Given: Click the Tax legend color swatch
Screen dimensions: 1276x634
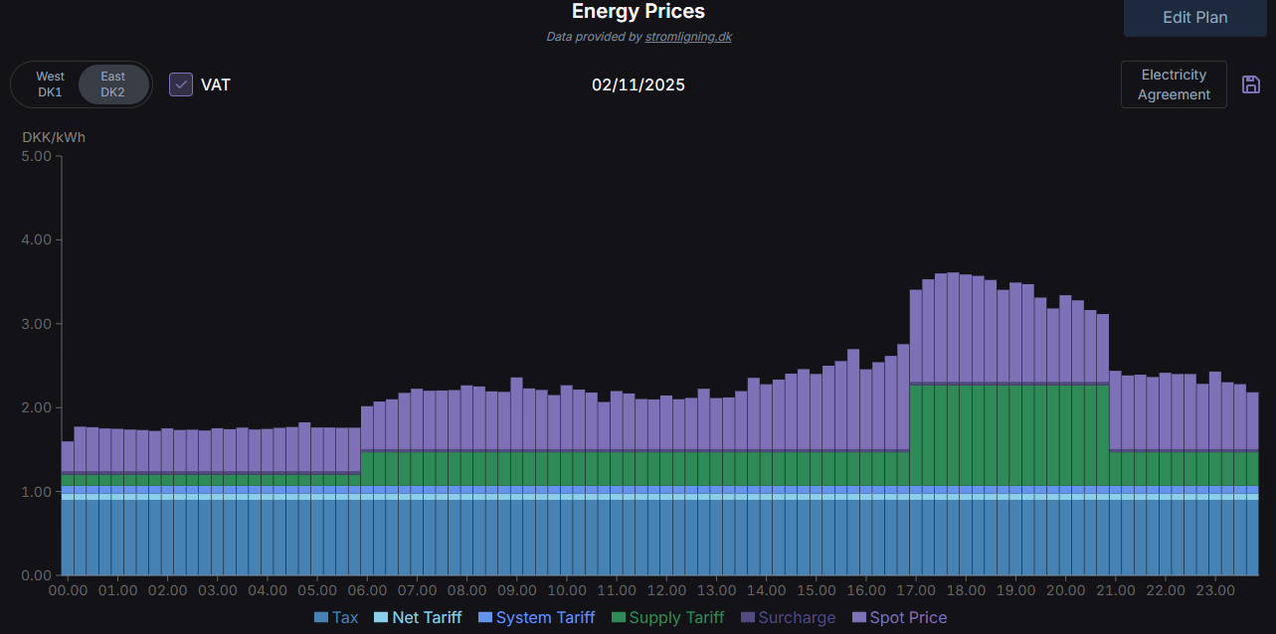Looking at the screenshot, I should pyautogui.click(x=319, y=617).
